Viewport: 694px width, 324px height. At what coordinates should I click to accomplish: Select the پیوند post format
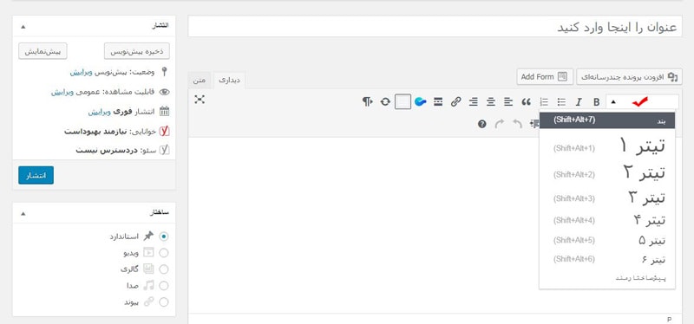click(164, 302)
